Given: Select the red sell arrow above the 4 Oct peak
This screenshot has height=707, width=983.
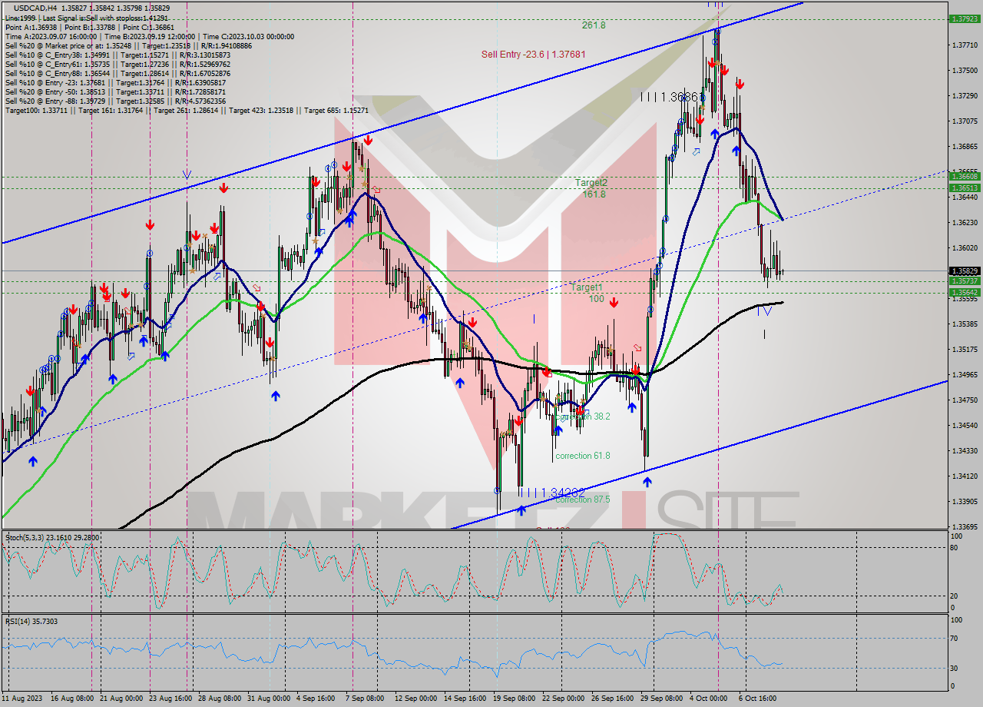Looking at the screenshot, I should pyautogui.click(x=713, y=63).
